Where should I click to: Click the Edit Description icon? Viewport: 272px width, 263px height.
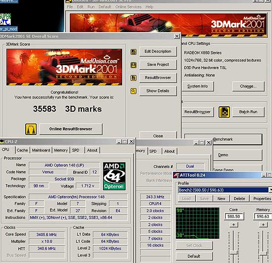(134, 52)
